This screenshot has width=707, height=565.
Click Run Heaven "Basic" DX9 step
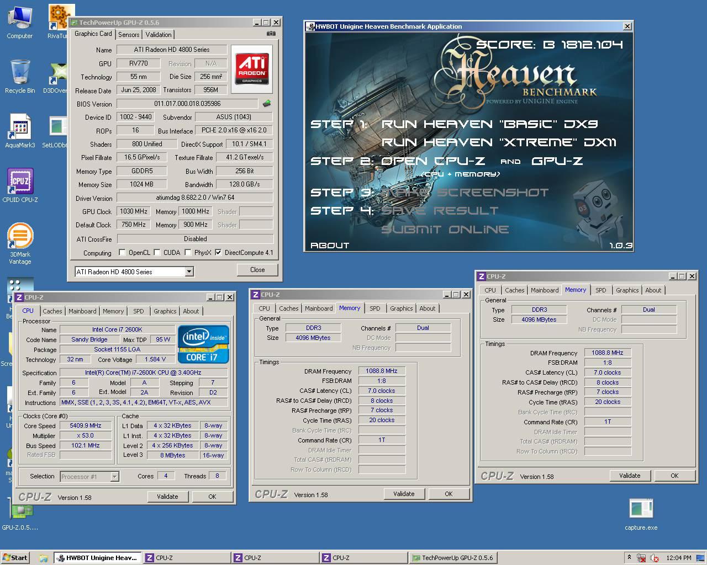coord(489,124)
